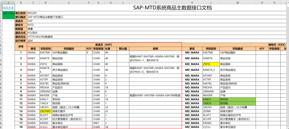Select the receiver 批次管理需求（是否批次）cell
The height and width of the screenshot is (129, 289).
pyautogui.click(x=238, y=119)
